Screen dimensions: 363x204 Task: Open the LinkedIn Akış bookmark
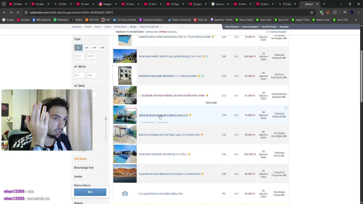[124, 20]
